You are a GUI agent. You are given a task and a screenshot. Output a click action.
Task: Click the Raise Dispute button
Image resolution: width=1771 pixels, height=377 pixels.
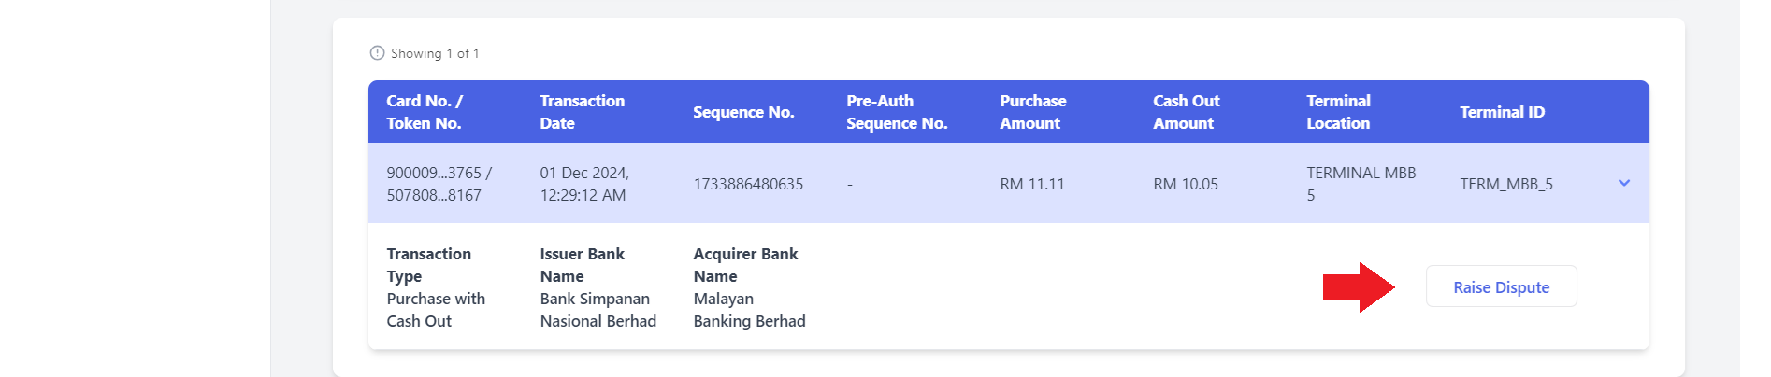1502,286
